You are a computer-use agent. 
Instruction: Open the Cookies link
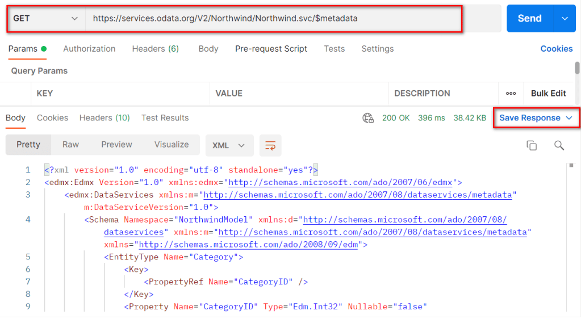tap(556, 49)
